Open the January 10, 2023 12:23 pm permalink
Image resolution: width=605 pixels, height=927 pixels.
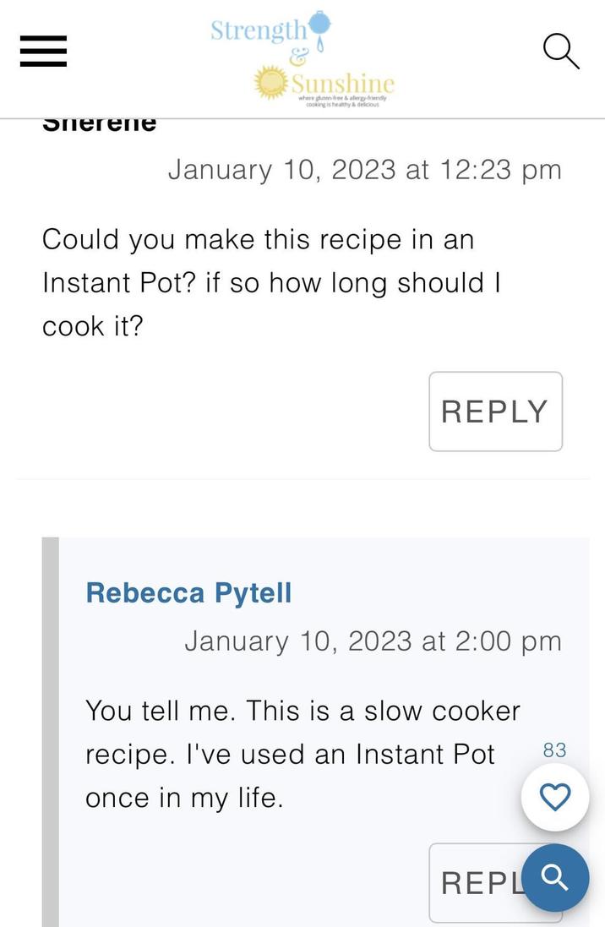point(365,169)
